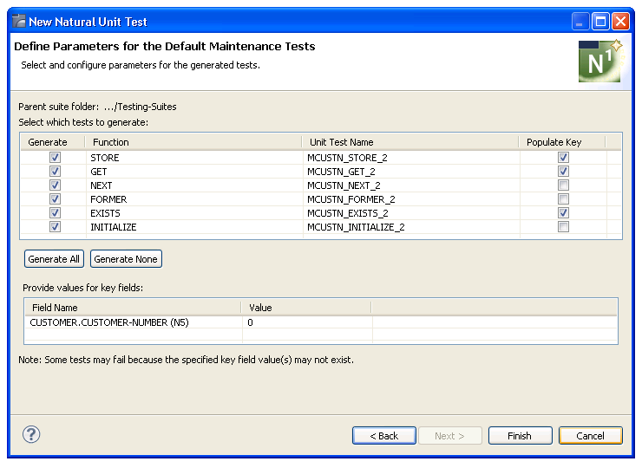Click the Unit Test Name column header
The width and height of the screenshot is (642, 468).
410,142
